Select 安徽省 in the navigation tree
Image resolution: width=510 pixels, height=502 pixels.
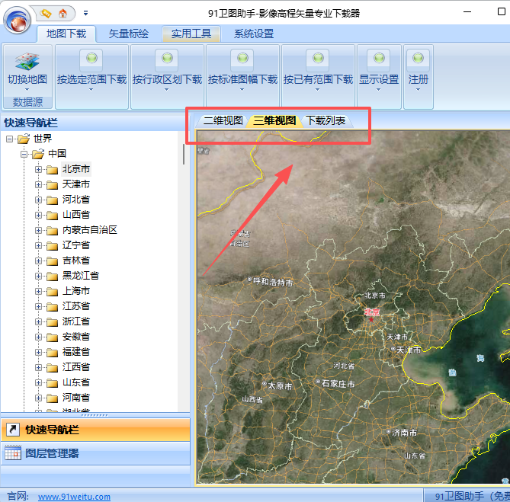tap(76, 337)
